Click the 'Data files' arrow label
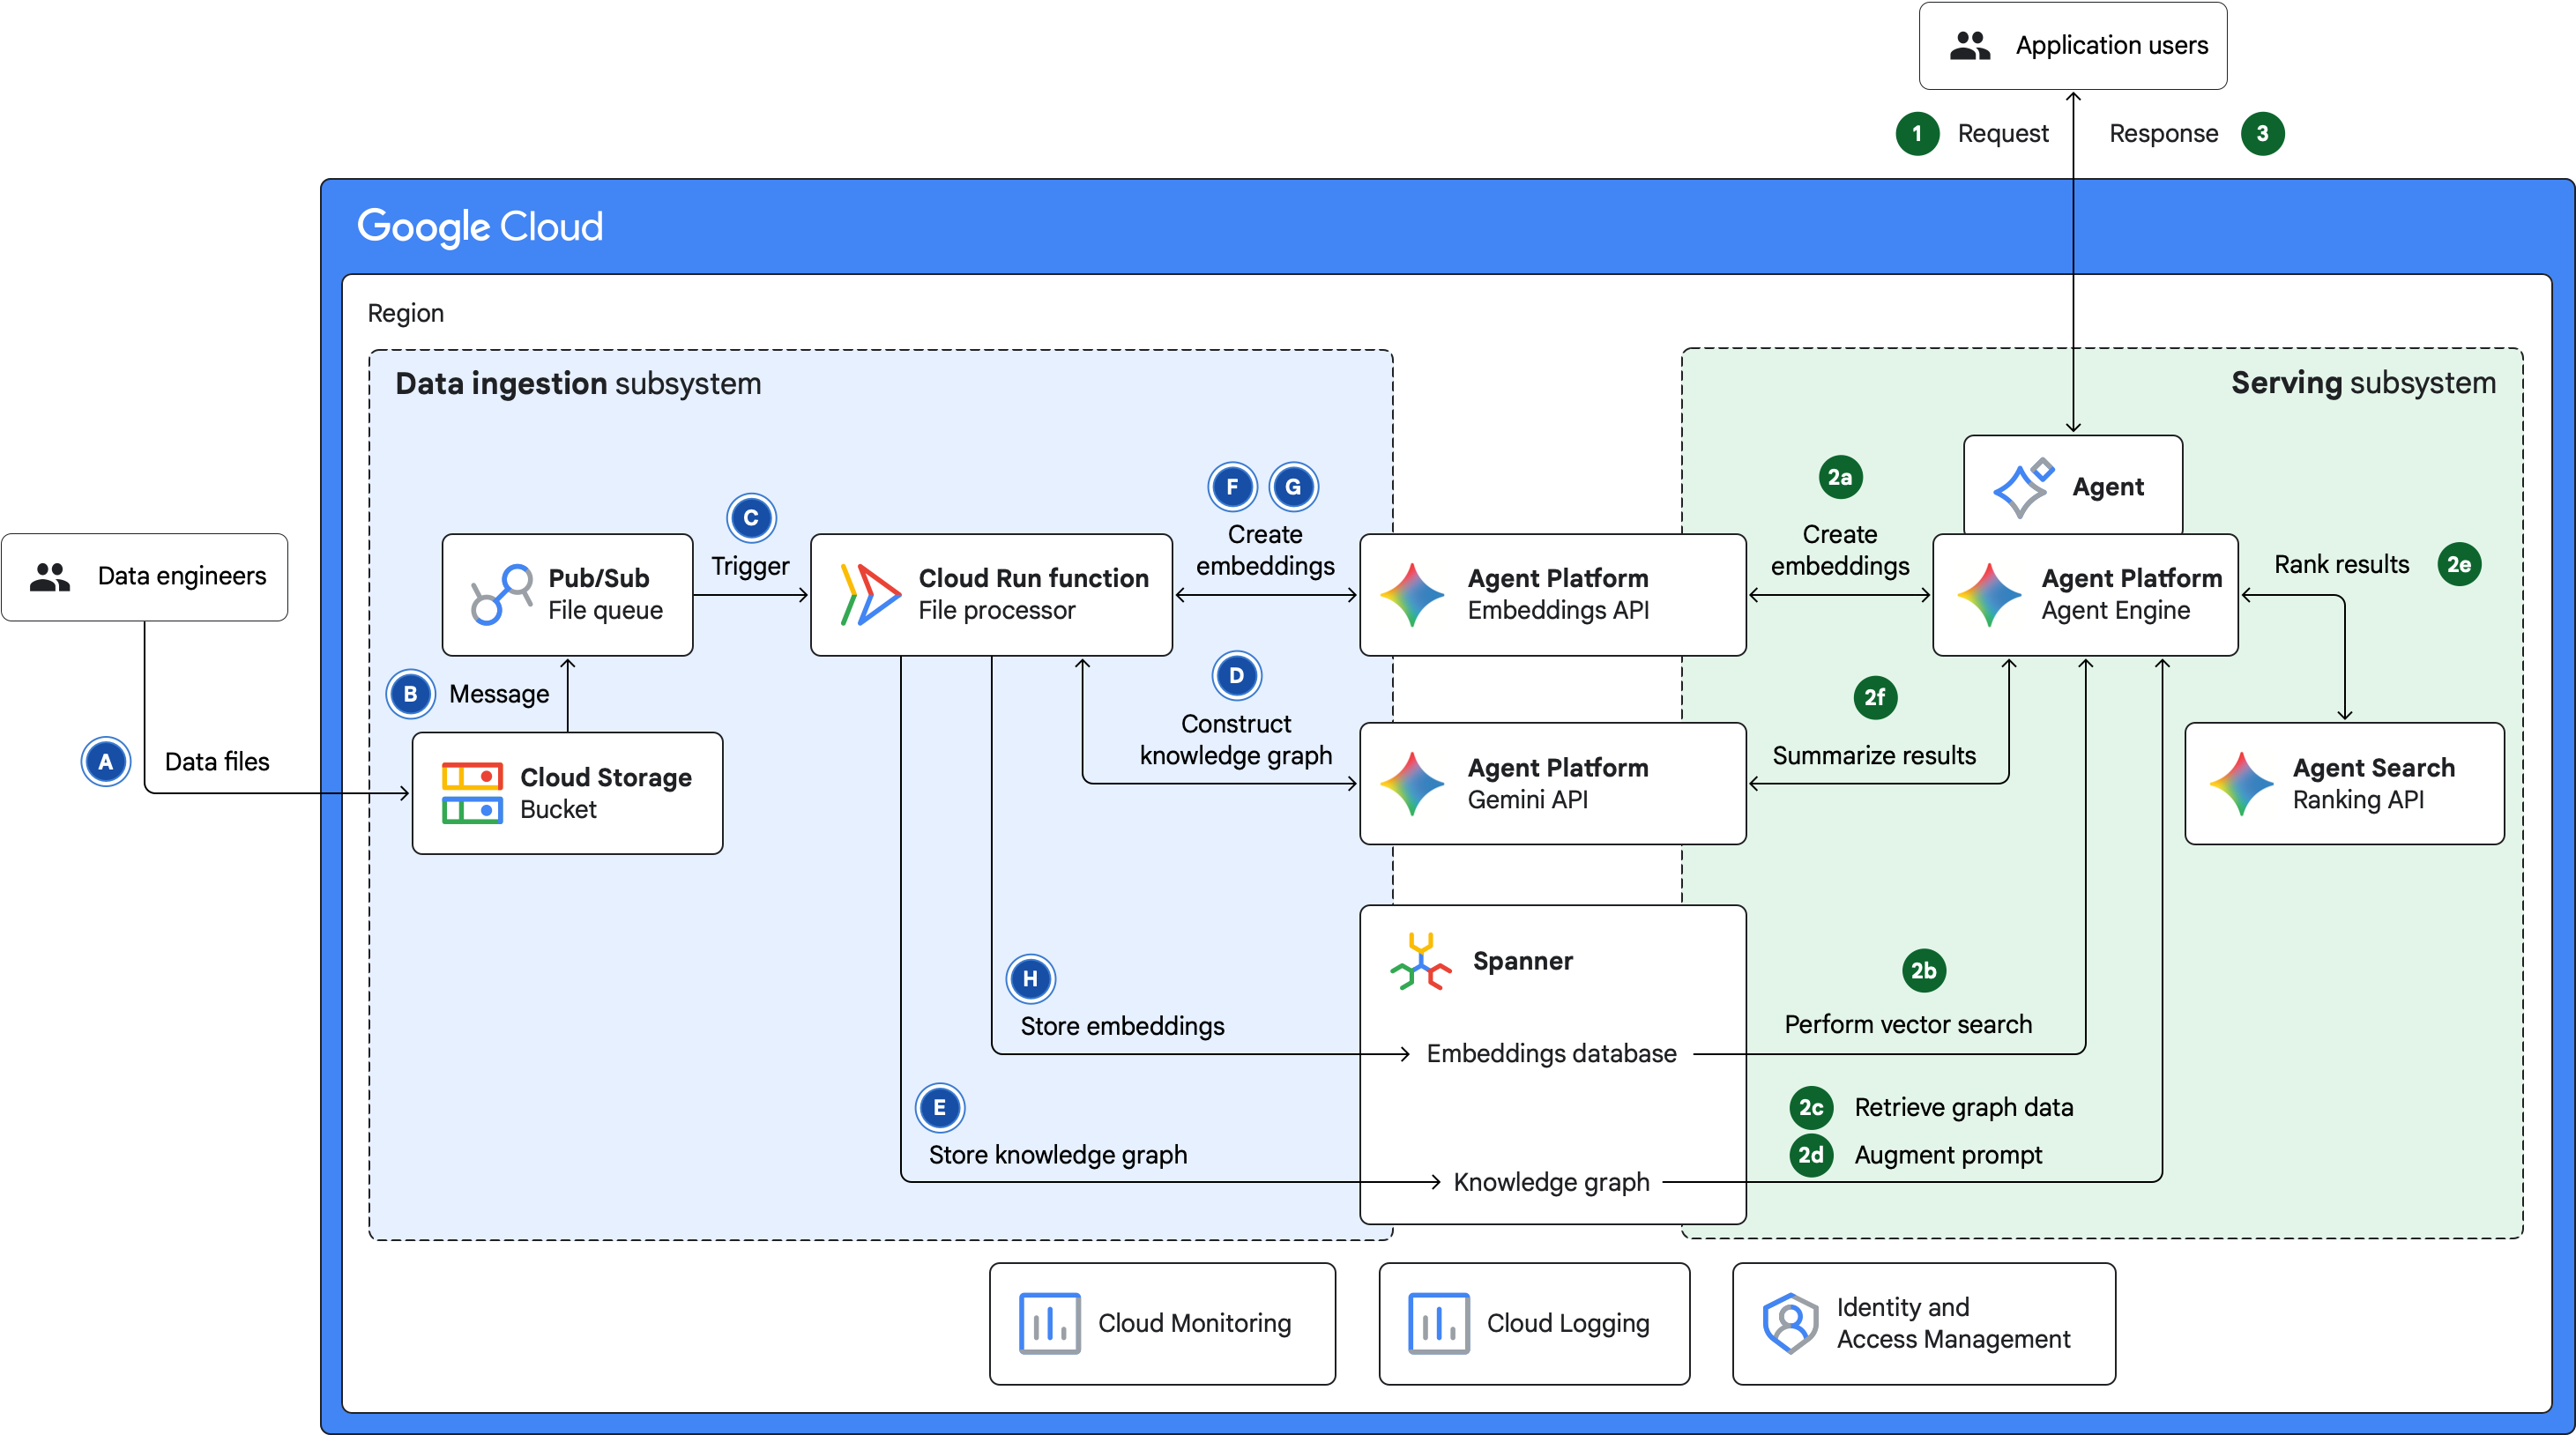The image size is (2576, 1435). (x=217, y=763)
